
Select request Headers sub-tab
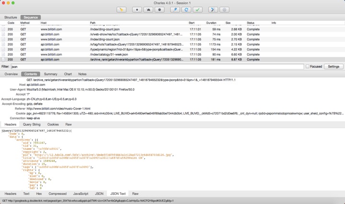[11, 124]
